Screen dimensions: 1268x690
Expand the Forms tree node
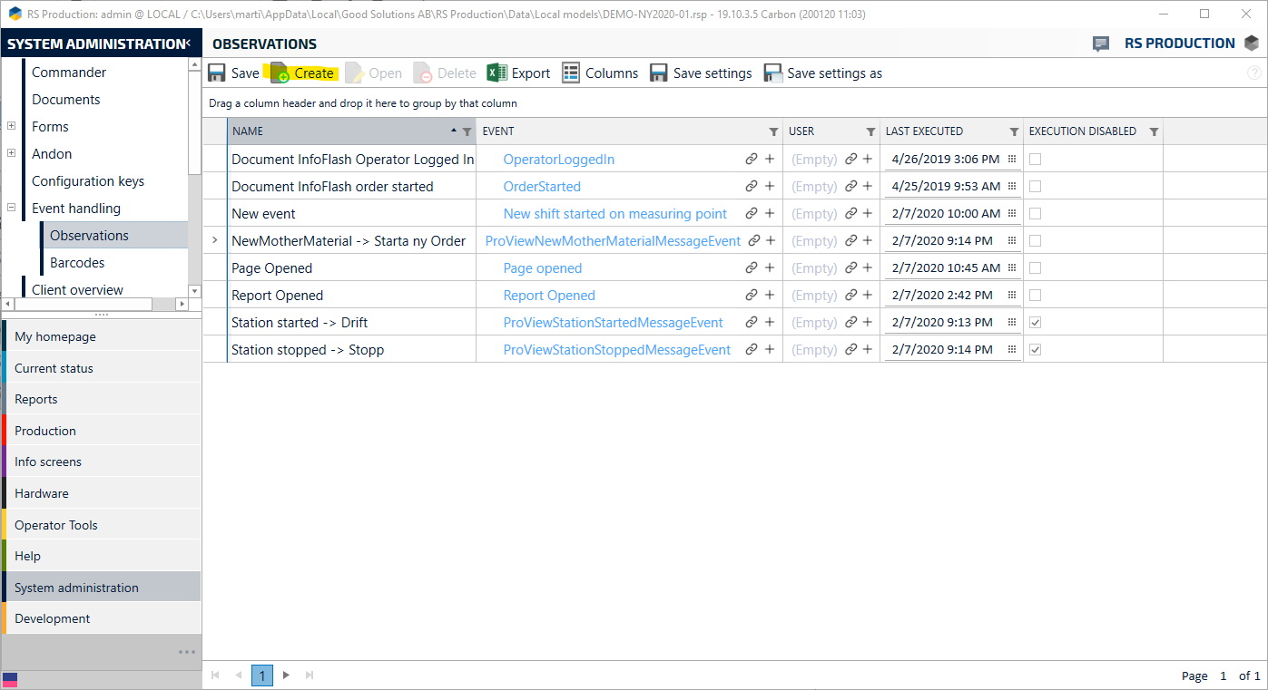click(11, 127)
